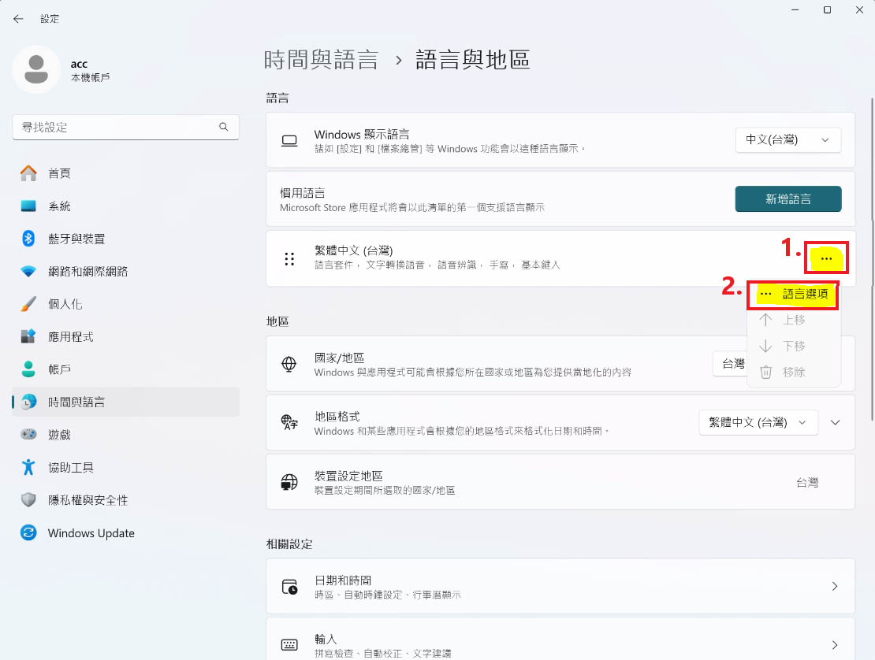The image size is (875, 660).
Task: Click the back arrow in the title bar
Action: click(18, 18)
